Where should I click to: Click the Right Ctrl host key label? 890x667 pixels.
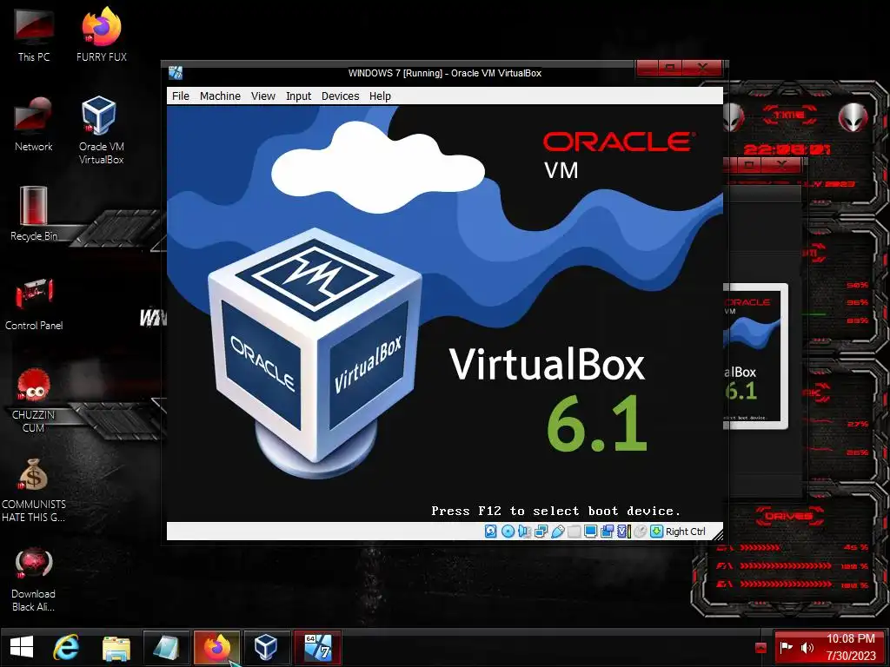685,532
